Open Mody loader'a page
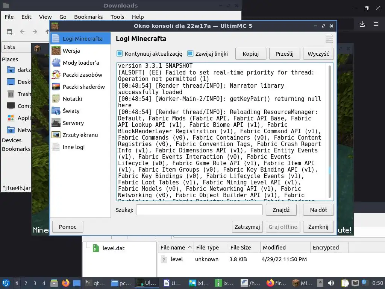Screen dimensions: 385x289 tap(80, 63)
